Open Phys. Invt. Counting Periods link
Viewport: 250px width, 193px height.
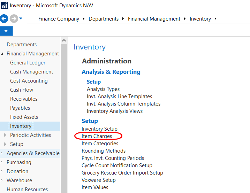coord(113,158)
